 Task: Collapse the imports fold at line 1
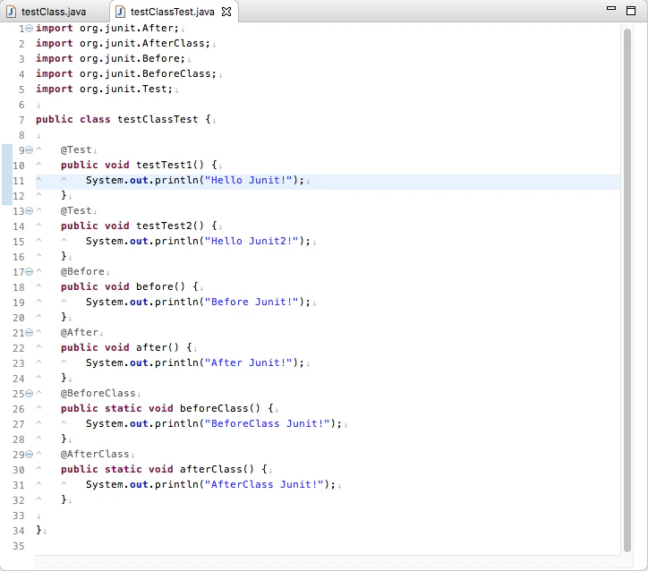click(29, 29)
